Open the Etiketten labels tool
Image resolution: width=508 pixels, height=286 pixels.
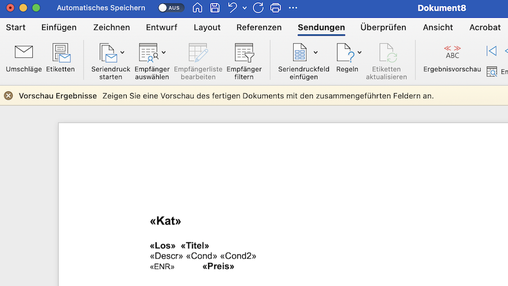[60, 52]
